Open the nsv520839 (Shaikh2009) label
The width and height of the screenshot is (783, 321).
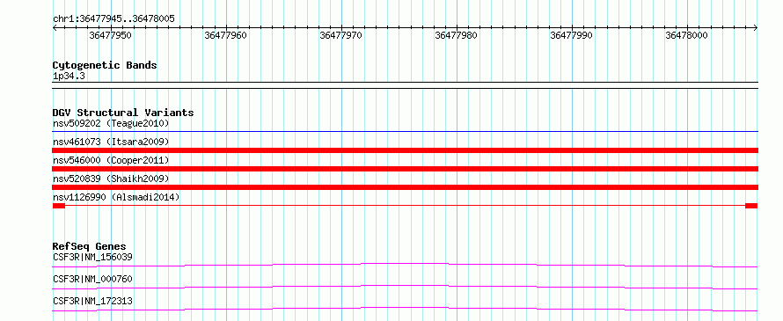coord(111,179)
